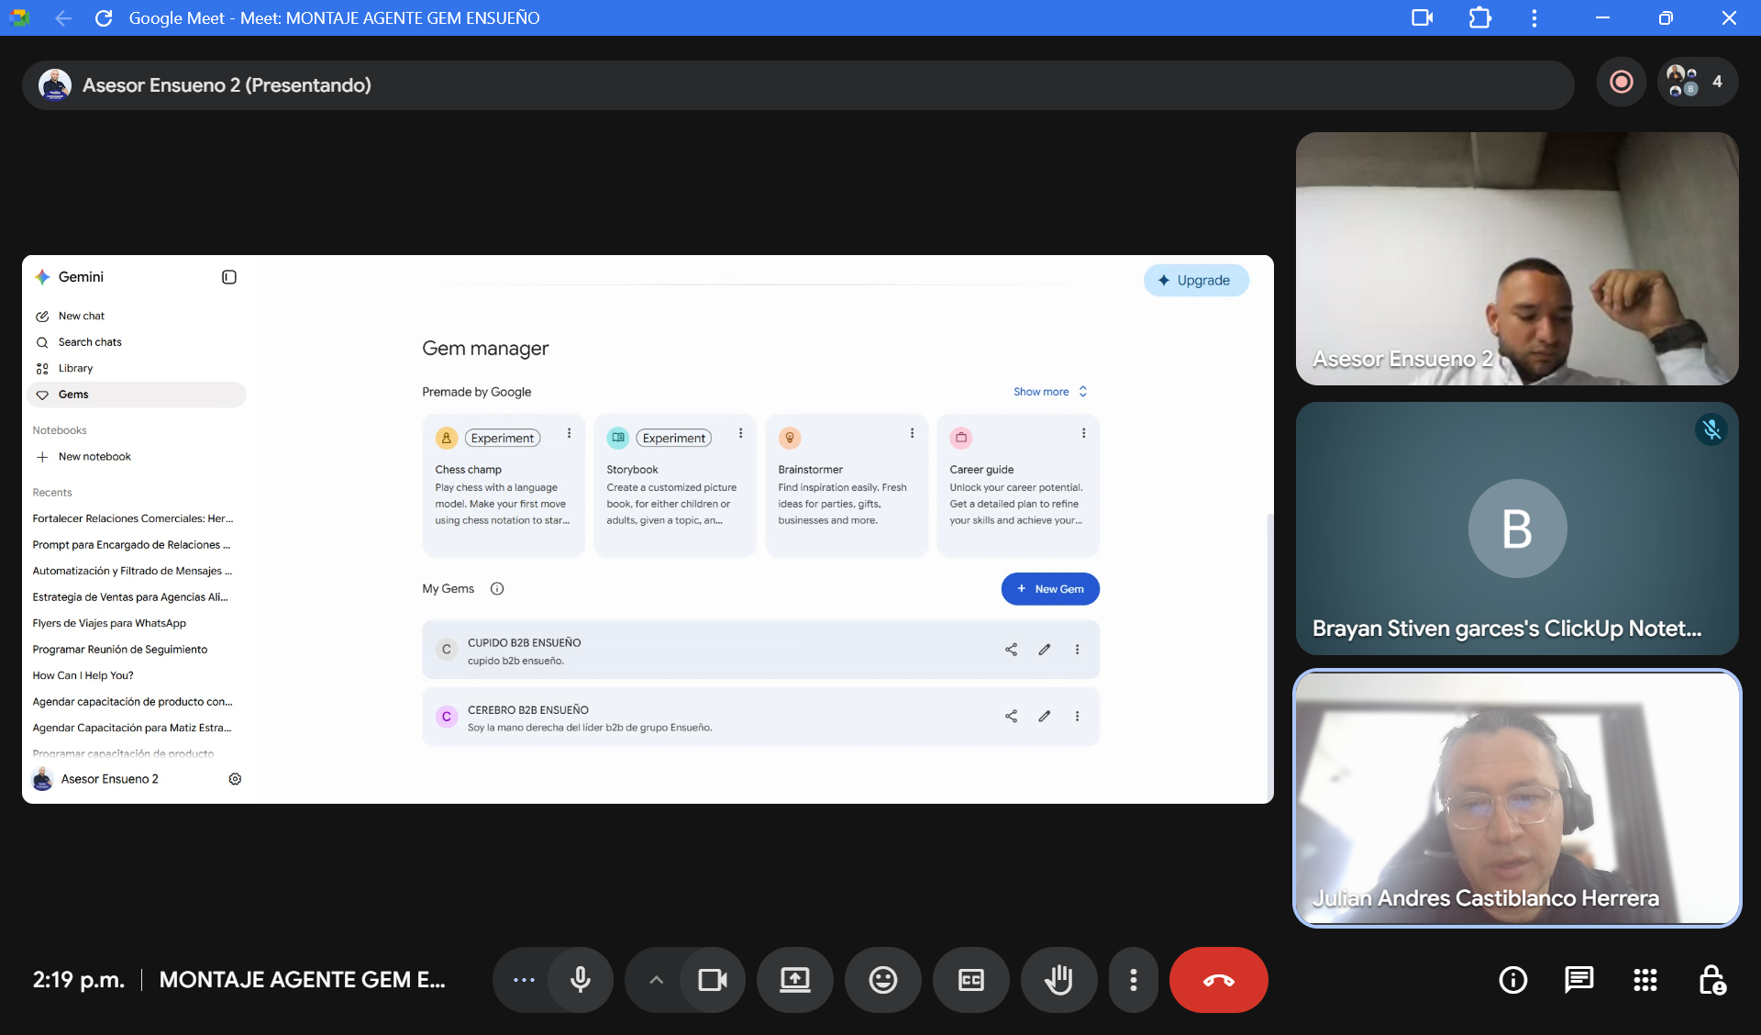Edit the CUPIDO B2B ENSUEÑO gem
The height and width of the screenshot is (1035, 1761).
(1044, 650)
